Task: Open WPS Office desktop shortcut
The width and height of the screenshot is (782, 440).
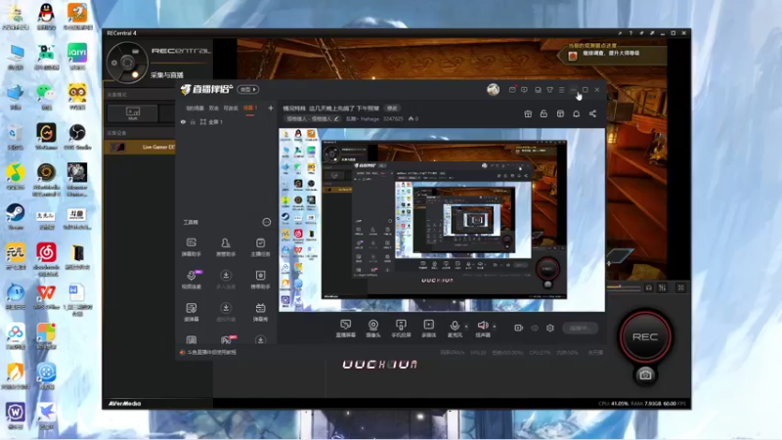Action: tap(46, 296)
